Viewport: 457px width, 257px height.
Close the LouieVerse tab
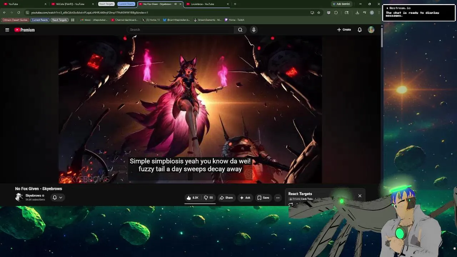click(x=228, y=4)
